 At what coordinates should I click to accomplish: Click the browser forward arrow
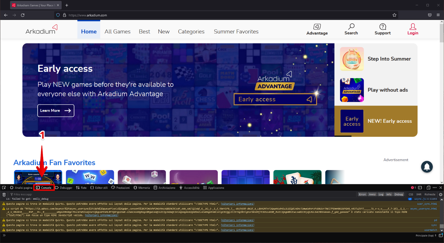[x=14, y=15]
